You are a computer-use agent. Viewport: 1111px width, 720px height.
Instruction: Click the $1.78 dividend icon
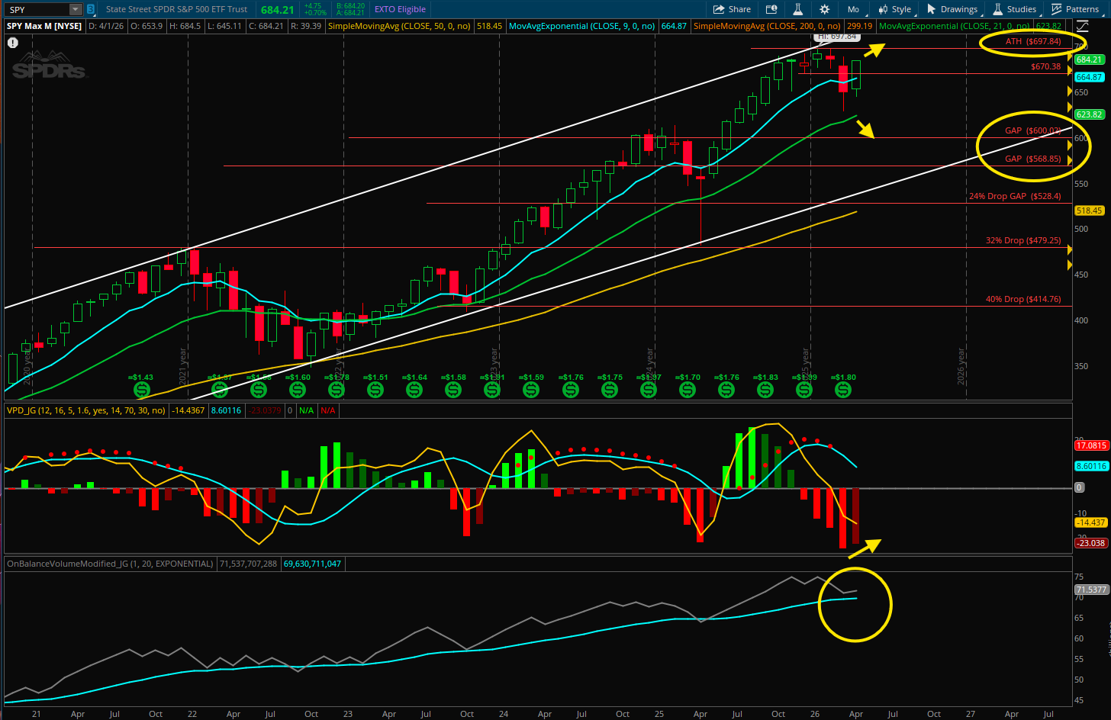coord(336,390)
